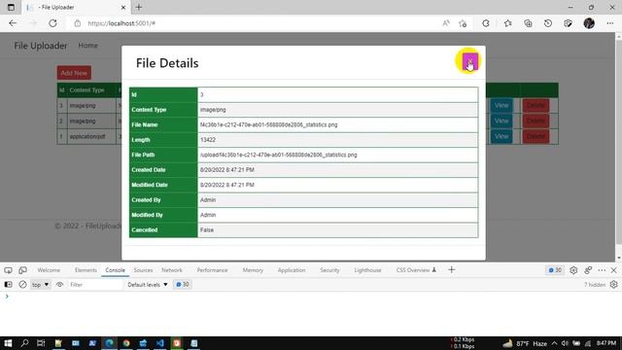
Task: Open the tab actions menu
Action: (11, 7)
